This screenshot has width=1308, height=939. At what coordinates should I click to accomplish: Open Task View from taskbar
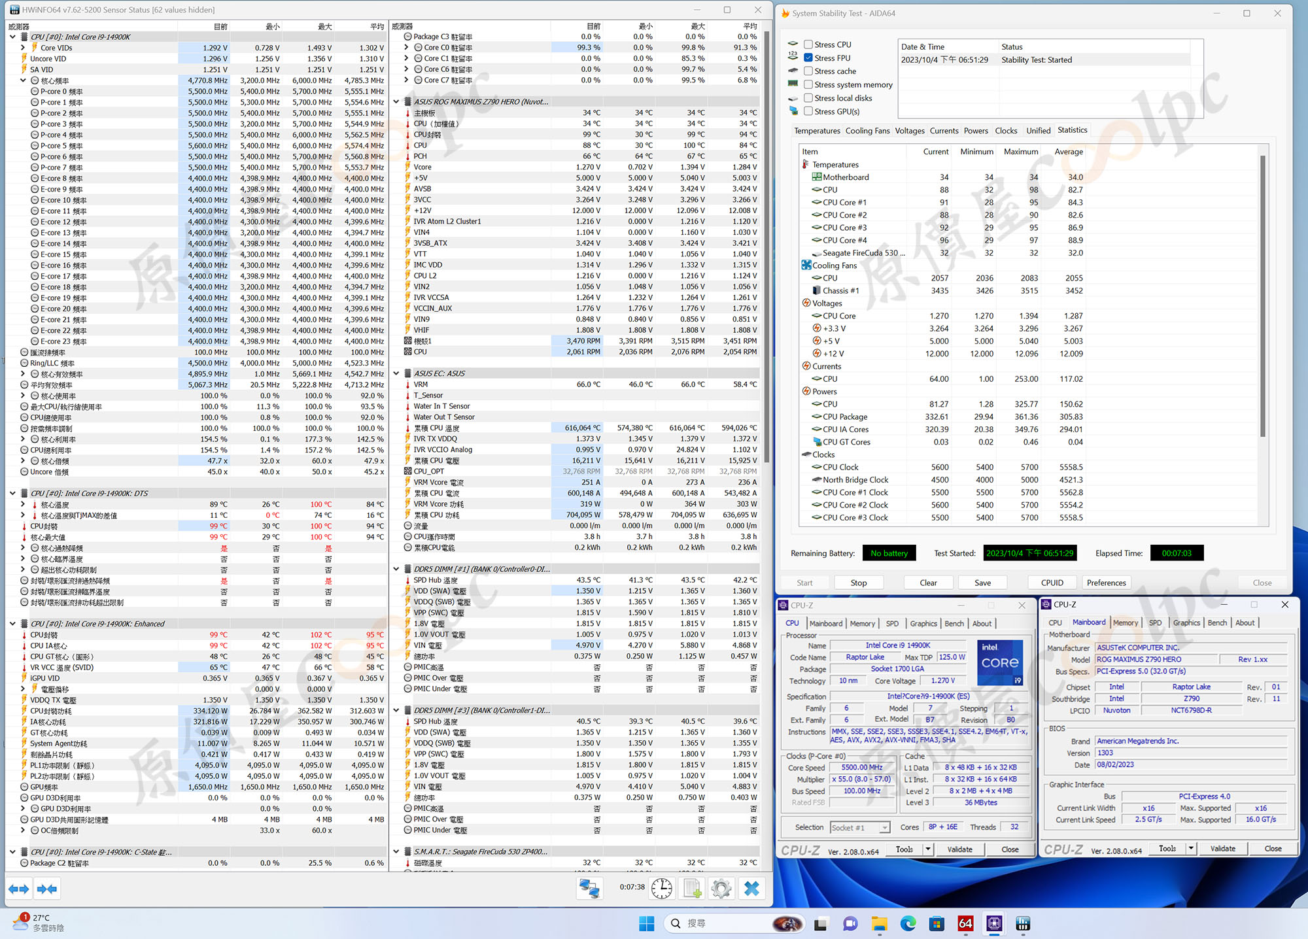pyautogui.click(x=821, y=923)
